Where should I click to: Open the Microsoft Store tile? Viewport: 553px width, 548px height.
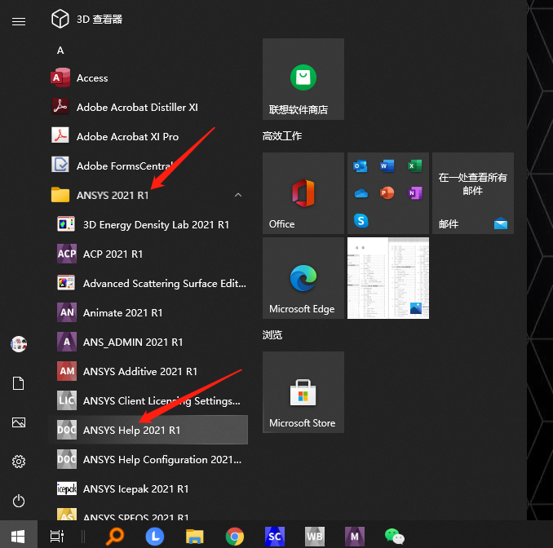[x=303, y=392]
